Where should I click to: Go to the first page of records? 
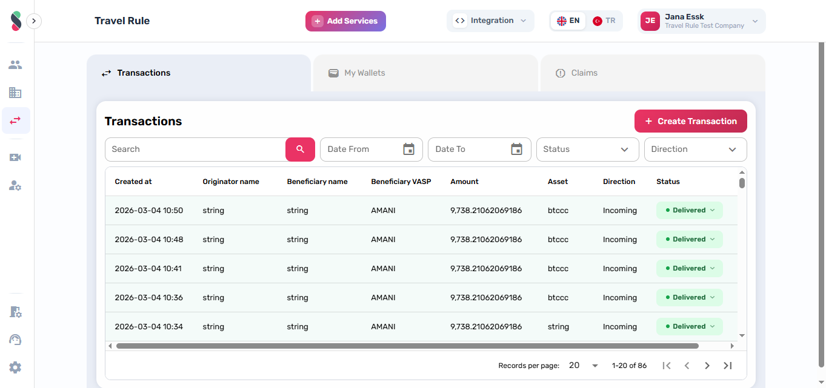[x=667, y=366]
